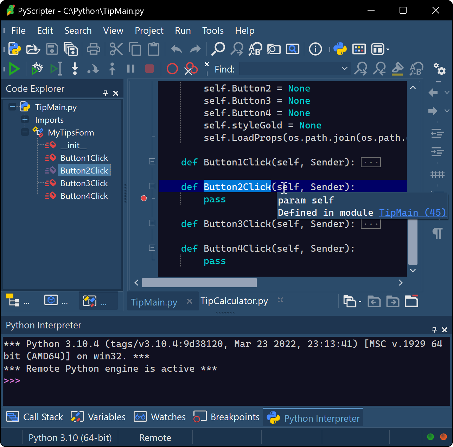Click the Undo arrow icon
Image resolution: width=453 pixels, height=447 pixels.
click(x=177, y=49)
